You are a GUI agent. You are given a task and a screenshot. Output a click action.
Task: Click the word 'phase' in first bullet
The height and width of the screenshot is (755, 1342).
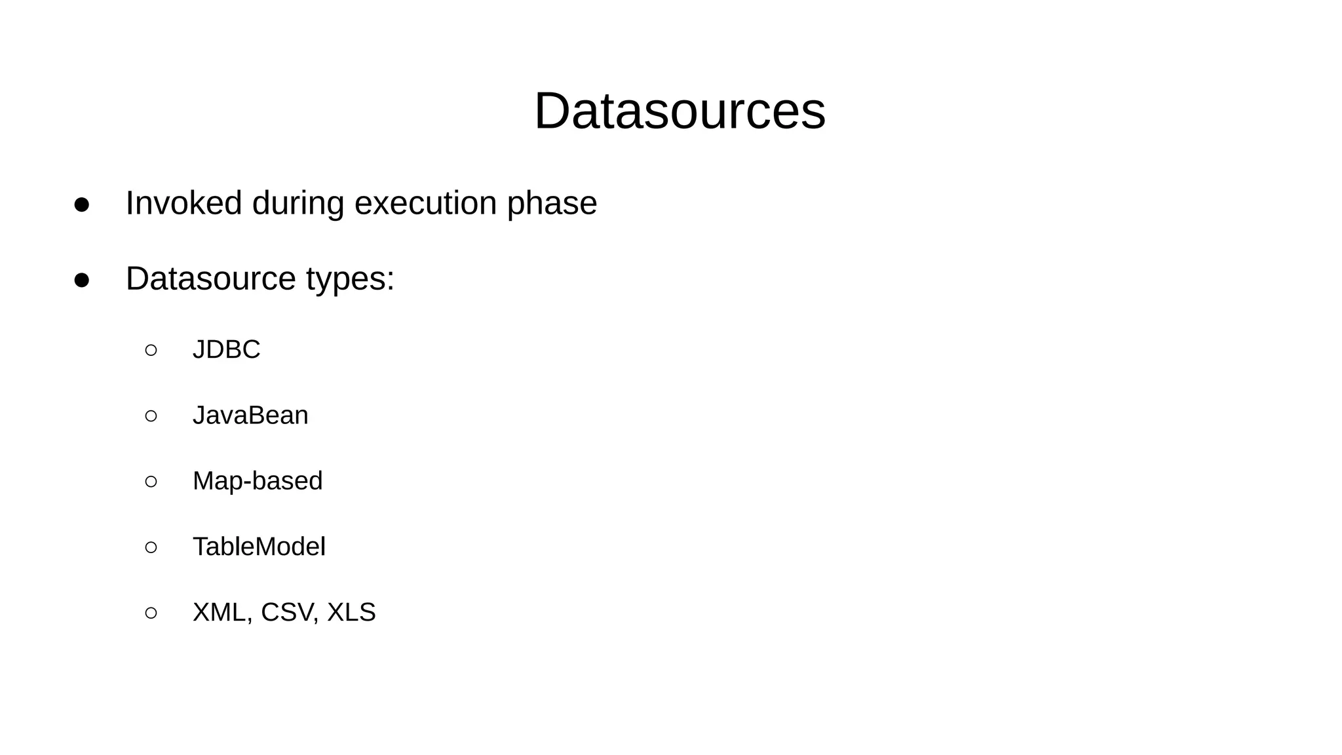click(552, 204)
